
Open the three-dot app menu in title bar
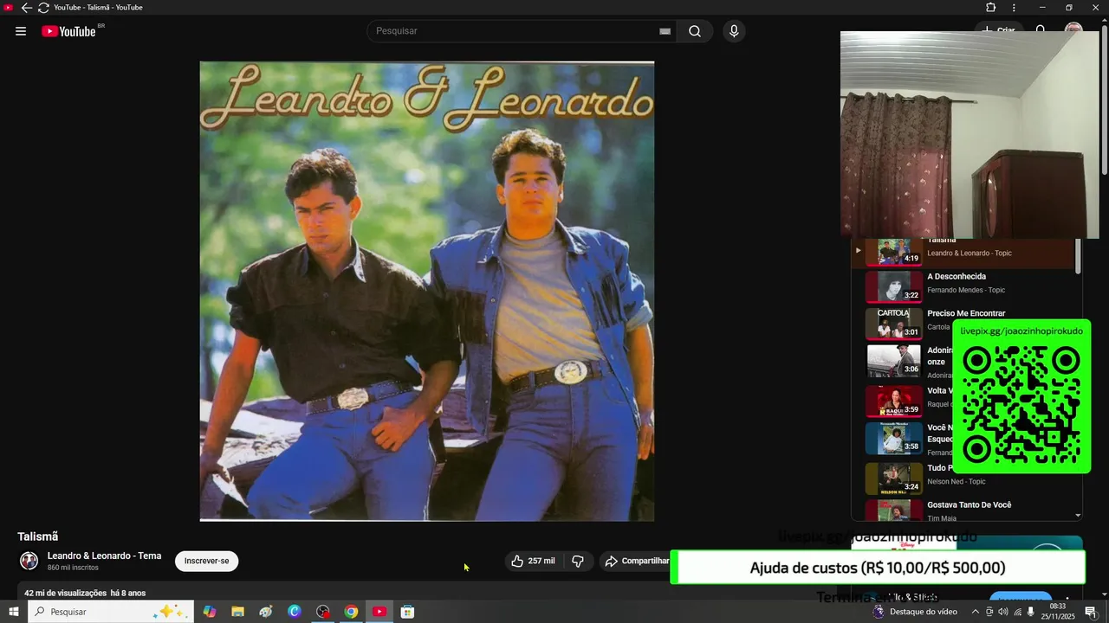(x=1014, y=8)
